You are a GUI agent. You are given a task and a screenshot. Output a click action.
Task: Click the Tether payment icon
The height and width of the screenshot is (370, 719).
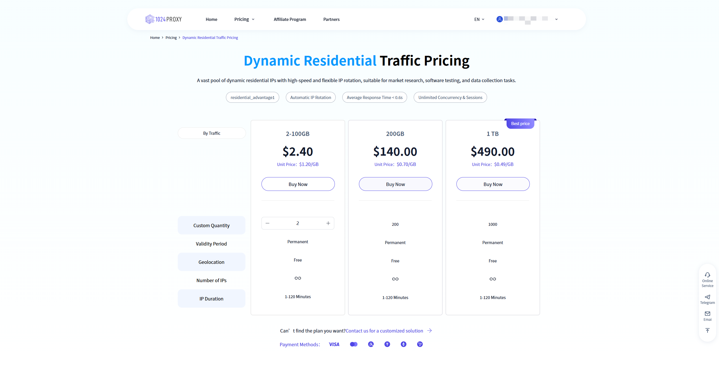coord(387,344)
